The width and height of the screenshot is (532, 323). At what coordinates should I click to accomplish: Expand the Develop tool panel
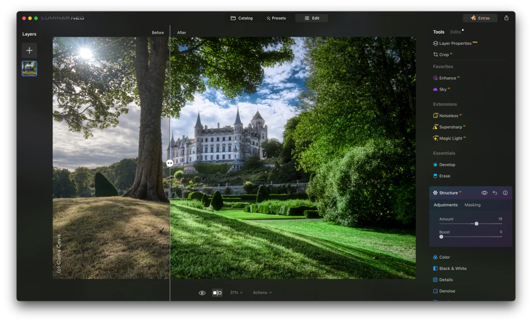(x=447, y=165)
